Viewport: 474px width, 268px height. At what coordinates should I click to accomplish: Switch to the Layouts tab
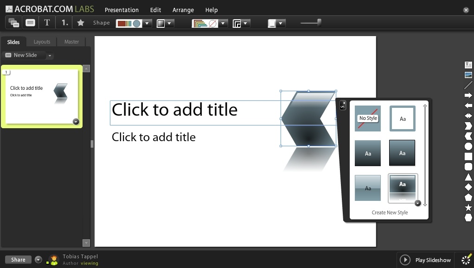pos(42,42)
